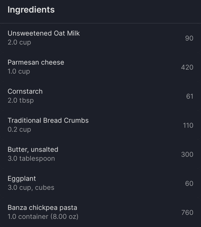Click the 3.0 cup, cubes eggplant amount

coord(31,187)
